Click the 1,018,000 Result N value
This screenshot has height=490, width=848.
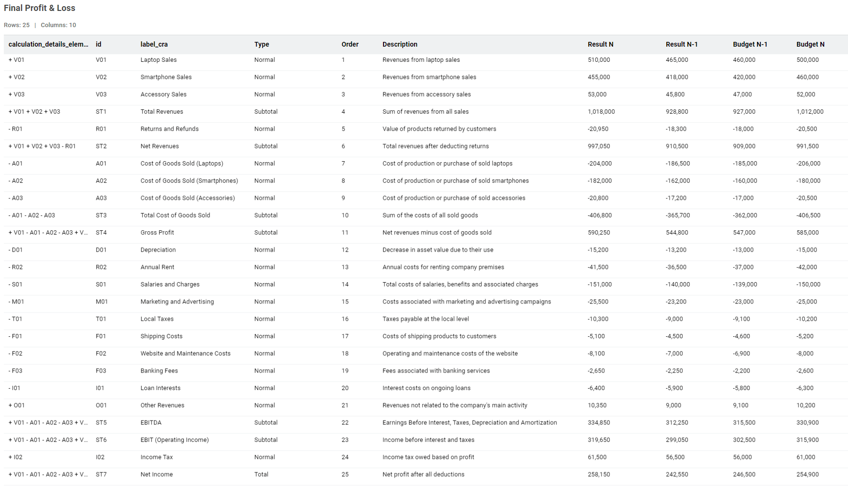[601, 112]
